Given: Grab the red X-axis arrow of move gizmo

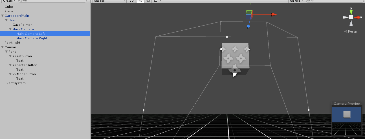Looking at the screenshot, I should [x=274, y=15].
